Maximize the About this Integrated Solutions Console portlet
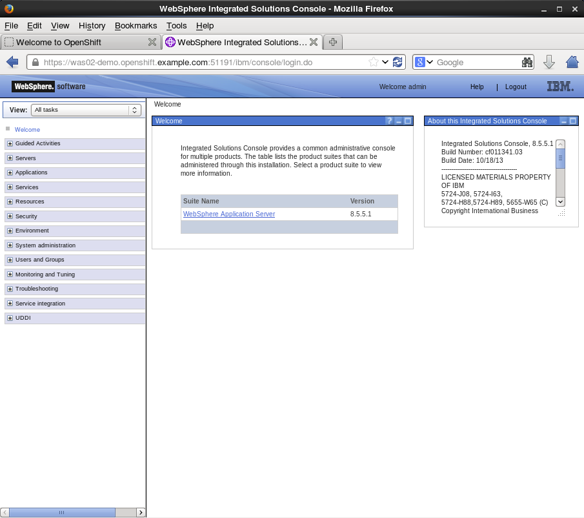The width and height of the screenshot is (584, 518). point(573,121)
